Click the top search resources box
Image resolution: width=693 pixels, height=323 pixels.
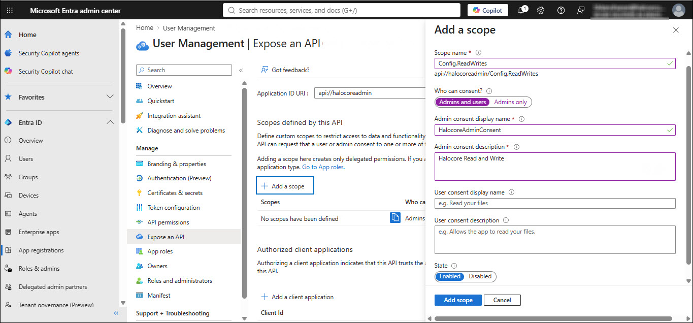click(x=343, y=10)
